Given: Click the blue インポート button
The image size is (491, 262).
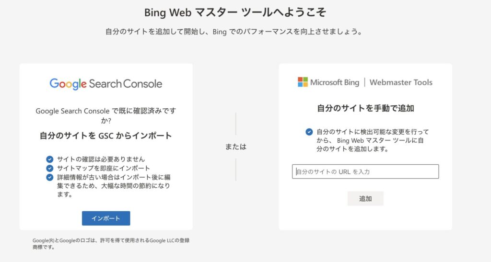Looking at the screenshot, I should pos(106,218).
